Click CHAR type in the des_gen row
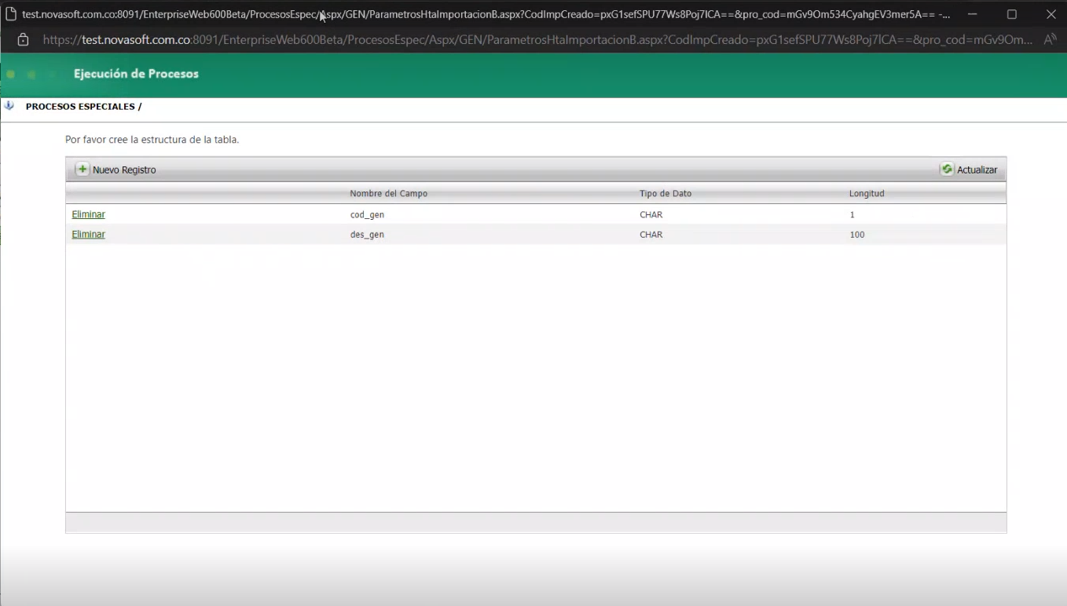The width and height of the screenshot is (1067, 606). (651, 235)
